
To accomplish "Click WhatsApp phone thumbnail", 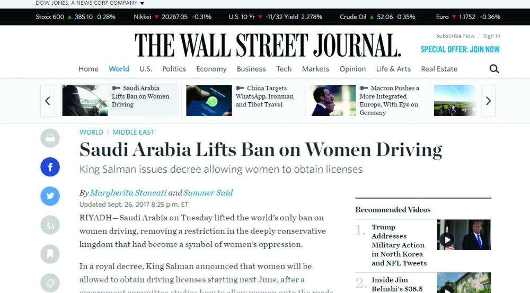I will click(209, 100).
